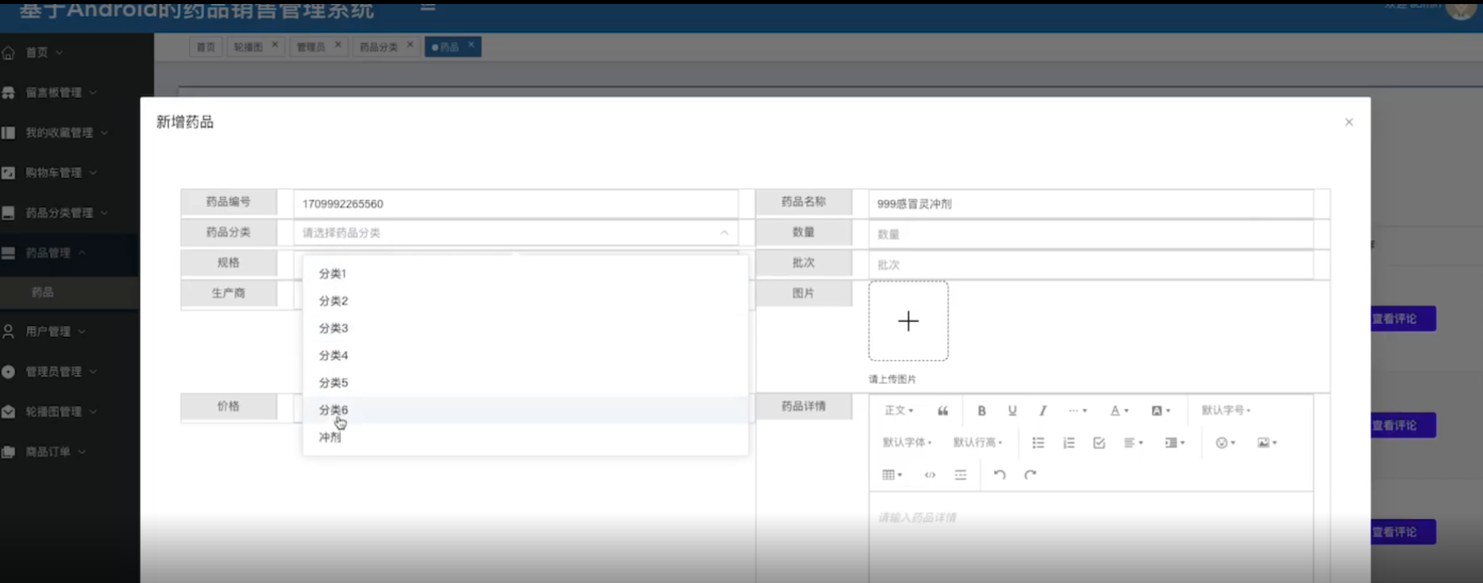Focus the 药品编号 input field

(515, 203)
